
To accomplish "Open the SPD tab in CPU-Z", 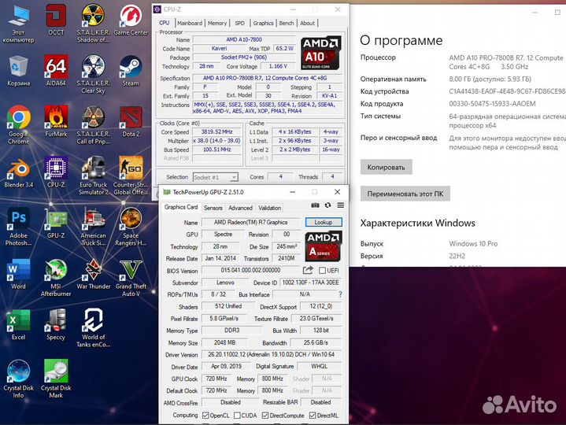I will (x=239, y=23).
